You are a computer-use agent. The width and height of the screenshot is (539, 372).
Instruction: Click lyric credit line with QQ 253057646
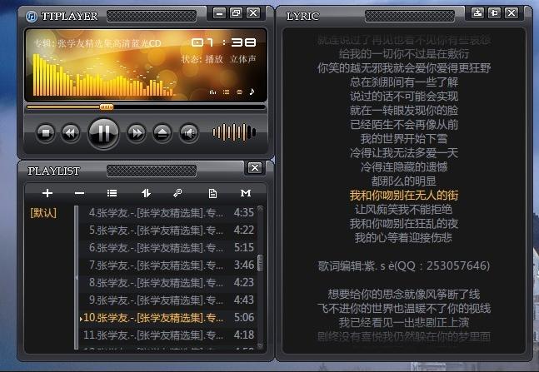coord(404,265)
